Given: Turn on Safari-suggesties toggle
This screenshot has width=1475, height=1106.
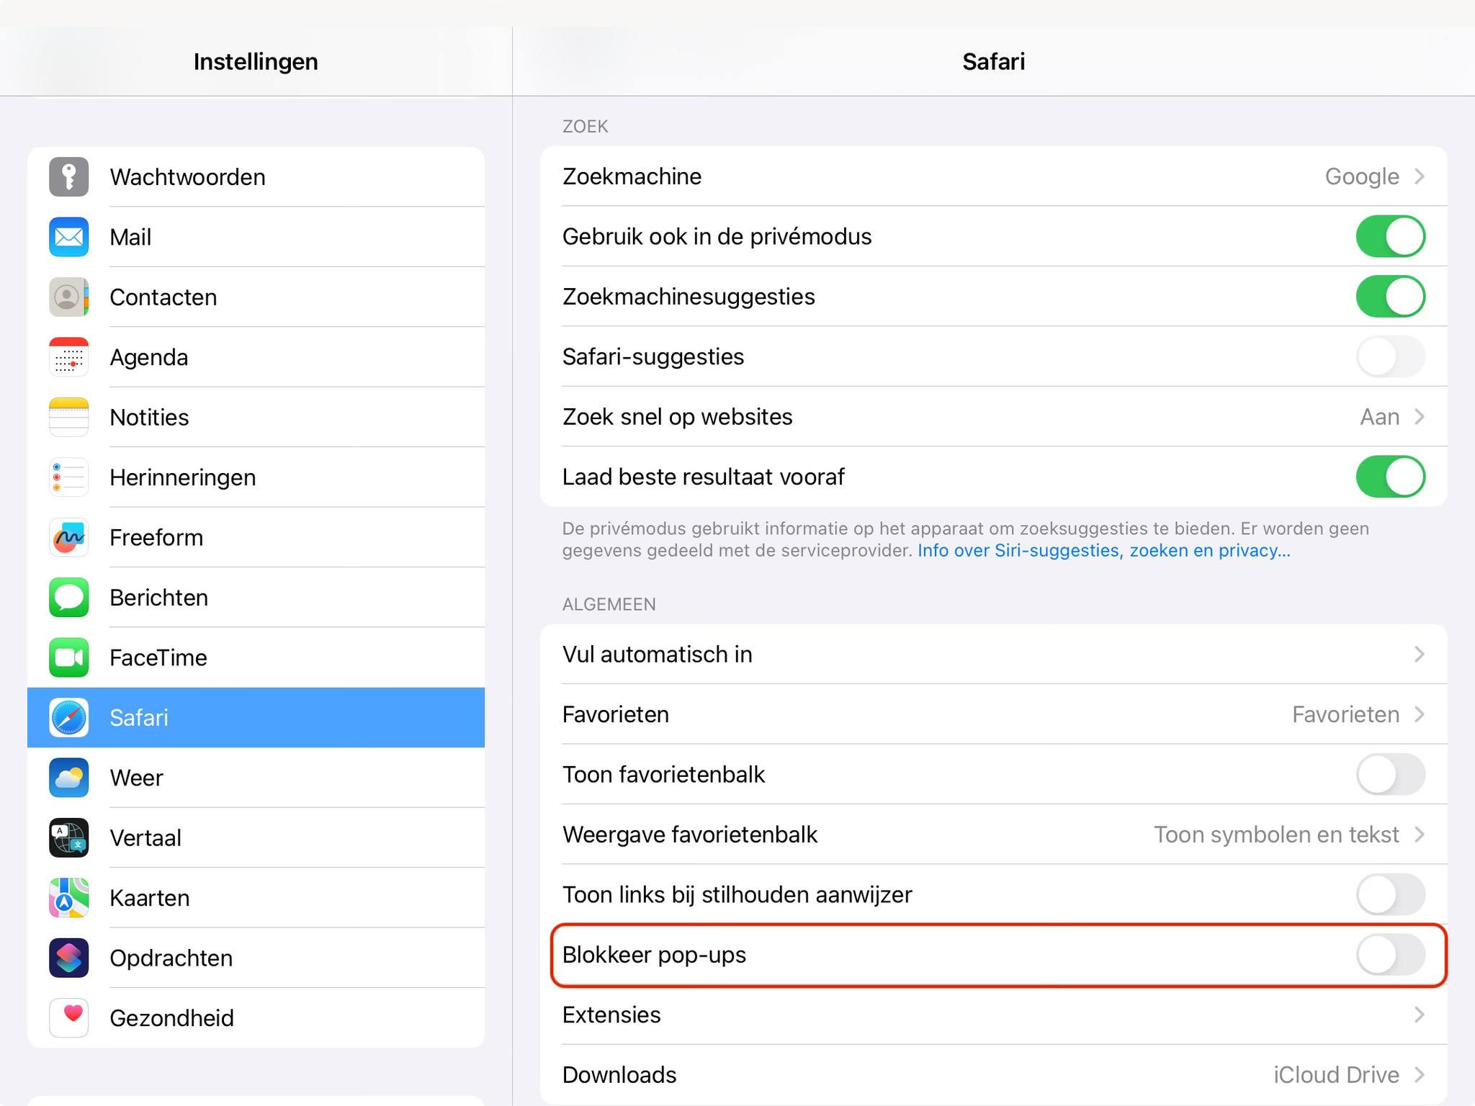Looking at the screenshot, I should [x=1390, y=356].
